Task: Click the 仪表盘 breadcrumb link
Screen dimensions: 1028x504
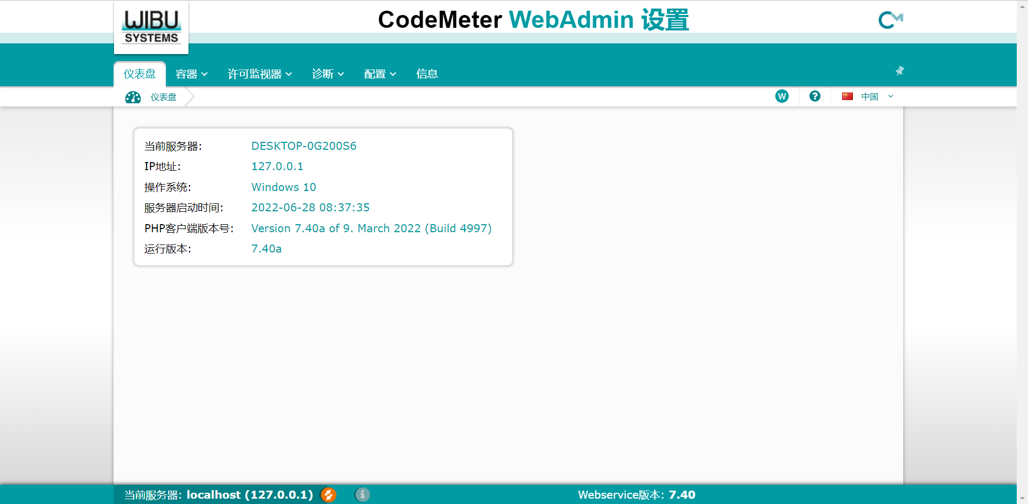Action: pos(163,97)
